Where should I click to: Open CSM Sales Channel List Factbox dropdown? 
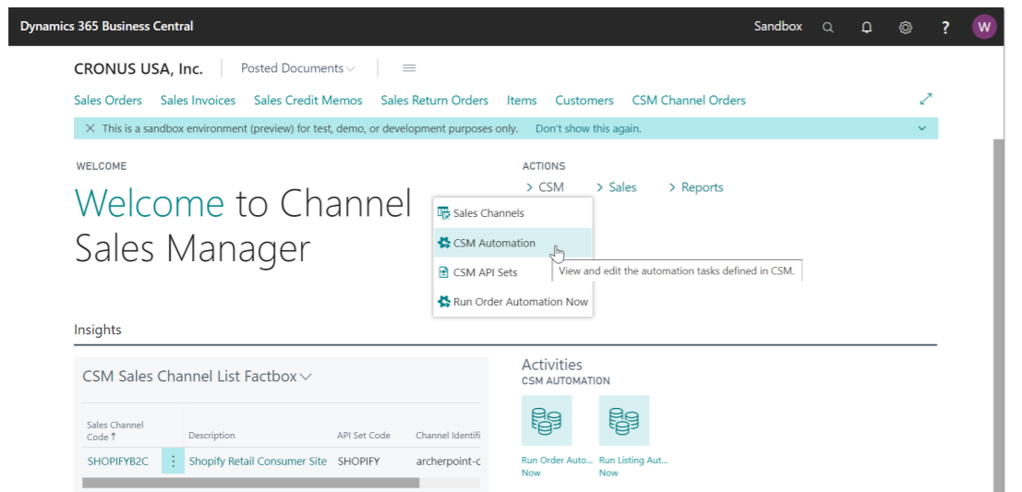[305, 377]
